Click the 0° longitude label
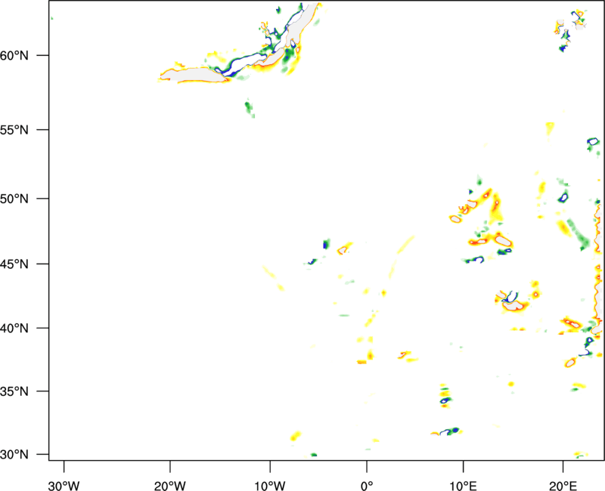 [367, 486]
